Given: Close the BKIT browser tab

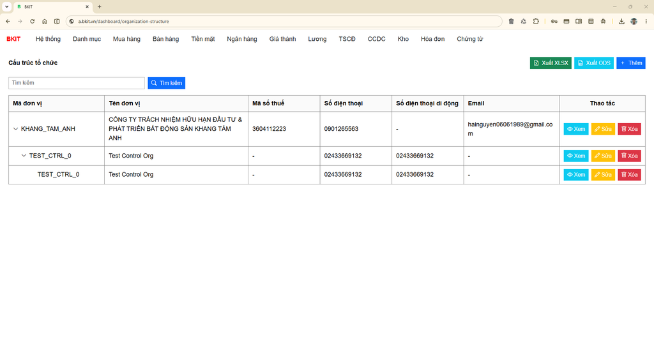Looking at the screenshot, I should [87, 6].
